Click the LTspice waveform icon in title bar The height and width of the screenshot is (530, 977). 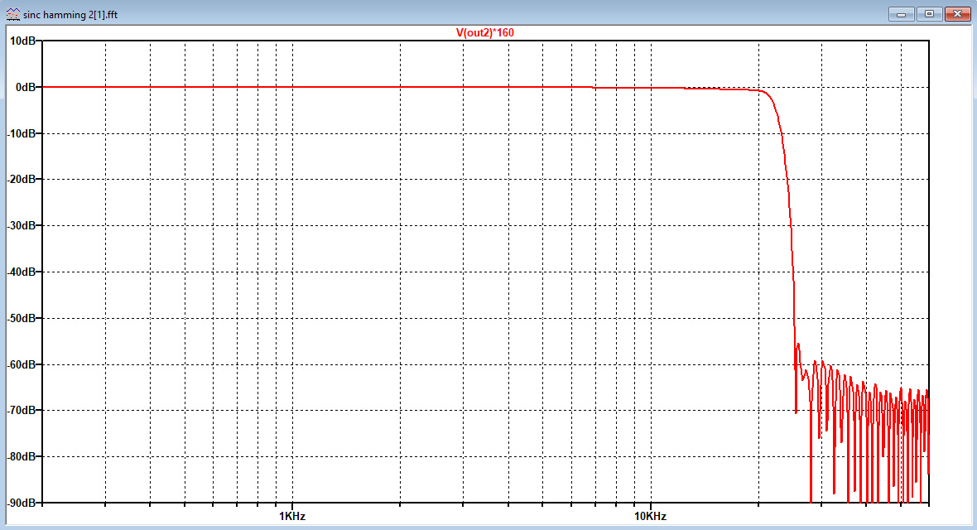(x=12, y=14)
